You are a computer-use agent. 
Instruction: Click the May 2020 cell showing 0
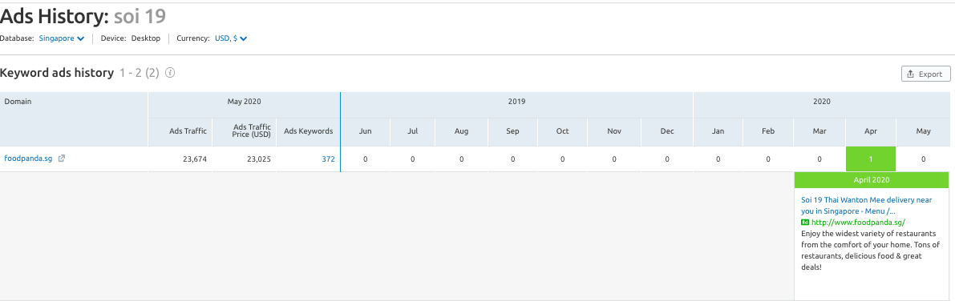924,159
